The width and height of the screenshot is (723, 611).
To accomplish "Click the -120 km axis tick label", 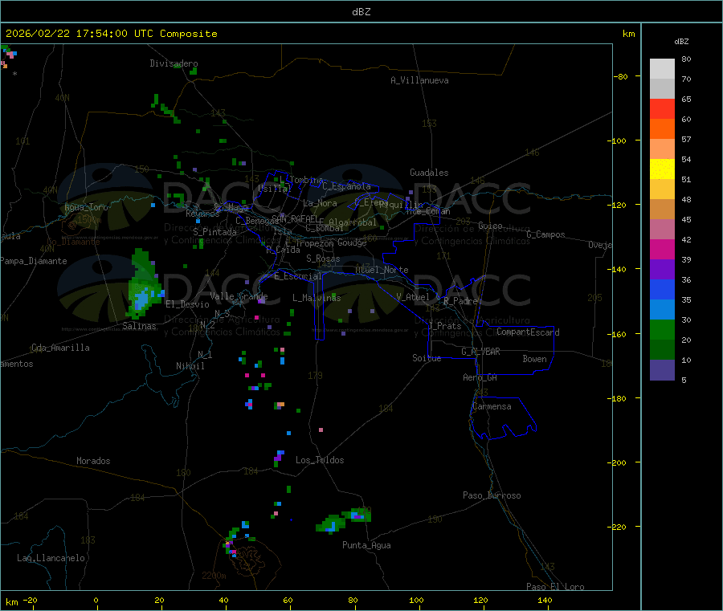I will click(x=619, y=205).
